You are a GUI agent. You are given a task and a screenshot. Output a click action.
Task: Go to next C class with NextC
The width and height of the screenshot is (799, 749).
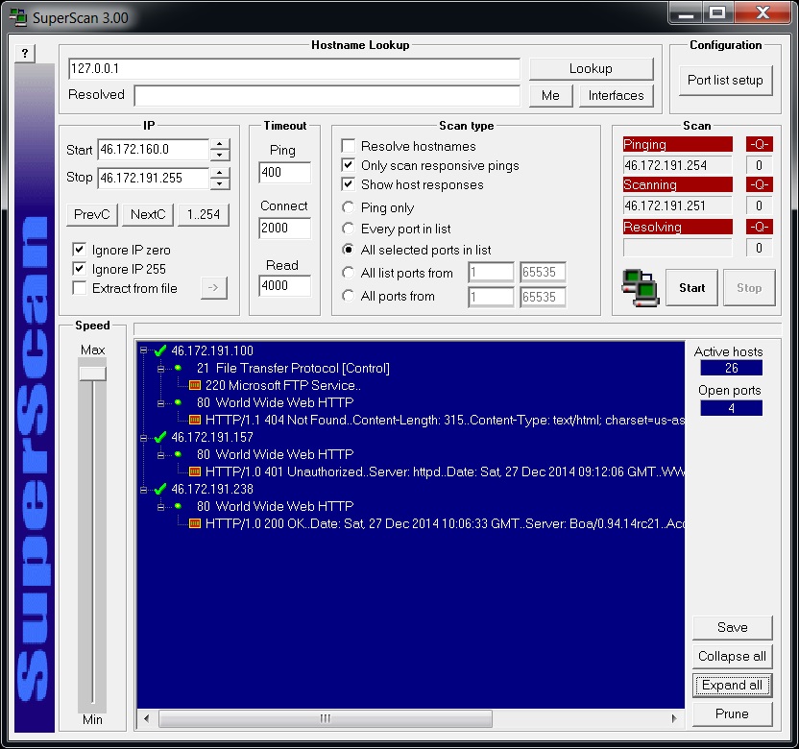148,214
